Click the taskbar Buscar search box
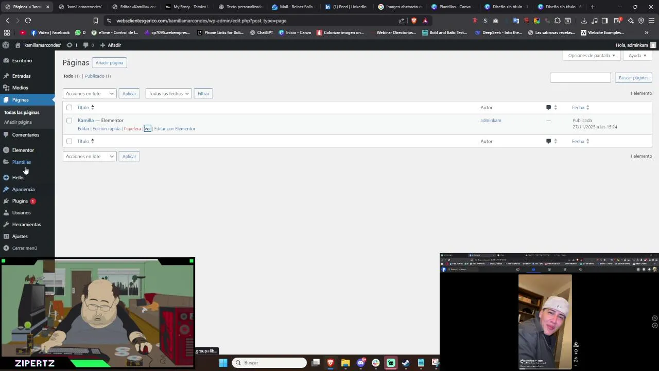The width and height of the screenshot is (659, 371). coord(269,363)
